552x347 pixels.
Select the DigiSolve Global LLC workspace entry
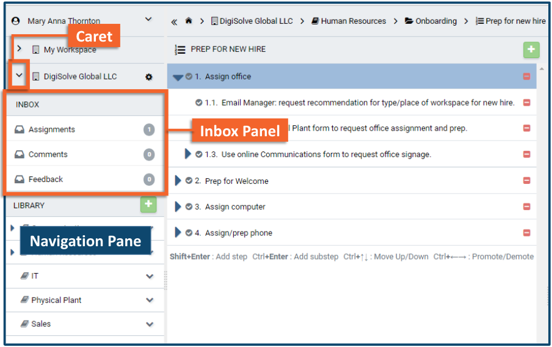pos(80,76)
